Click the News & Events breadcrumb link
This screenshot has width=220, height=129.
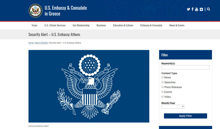[x=41, y=43]
